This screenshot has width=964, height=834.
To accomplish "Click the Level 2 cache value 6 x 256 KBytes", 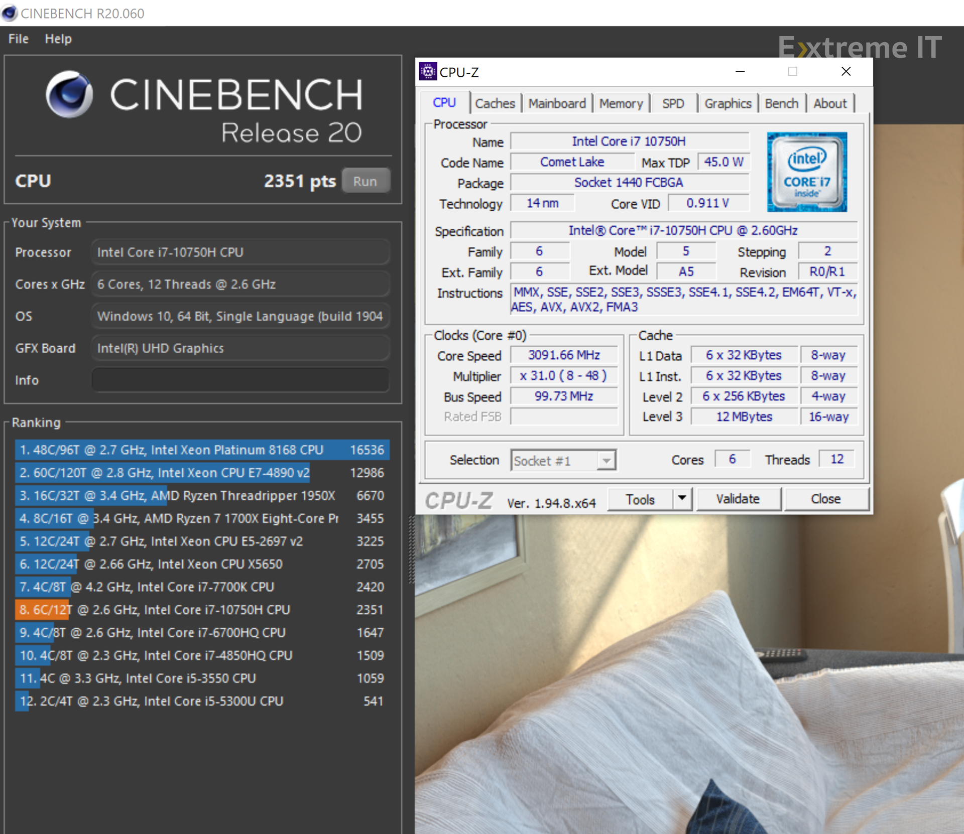I will tap(744, 396).
